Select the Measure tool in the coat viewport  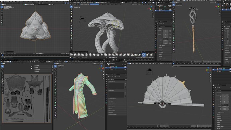[x=55, y=84]
